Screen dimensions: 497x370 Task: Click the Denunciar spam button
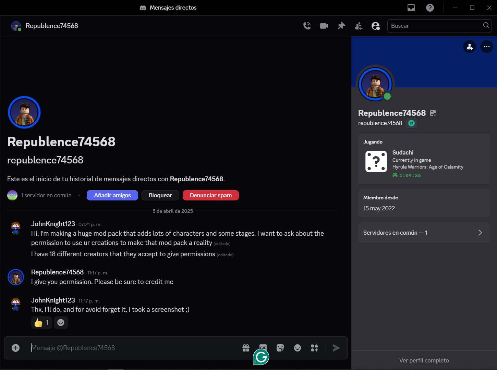(211, 195)
